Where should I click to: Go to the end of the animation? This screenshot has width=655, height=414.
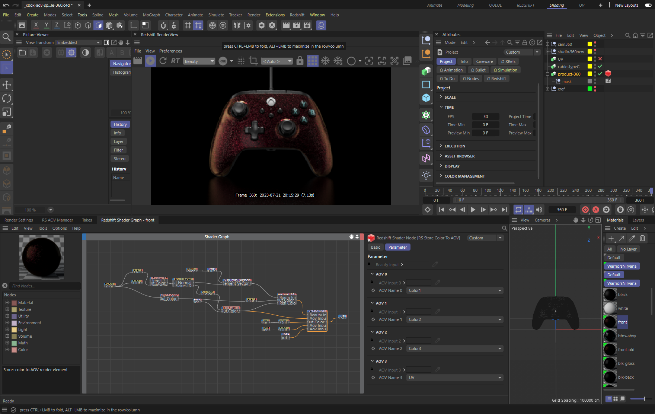(504, 210)
